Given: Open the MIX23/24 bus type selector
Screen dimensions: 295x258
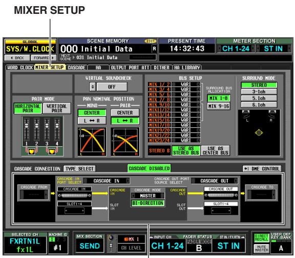Looking at the screenshot, I should 186,140.
